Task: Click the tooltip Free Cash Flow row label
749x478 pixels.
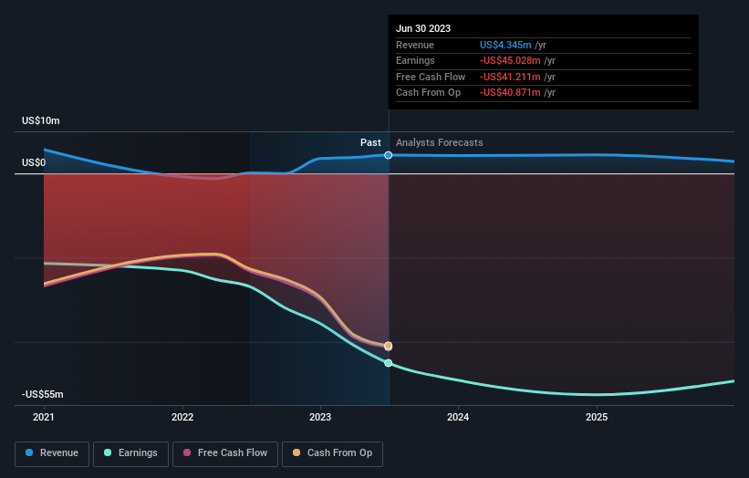Action: click(431, 77)
